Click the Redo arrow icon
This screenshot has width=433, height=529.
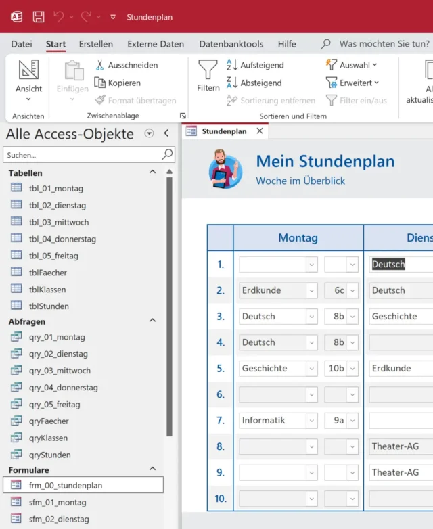pyautogui.click(x=86, y=16)
